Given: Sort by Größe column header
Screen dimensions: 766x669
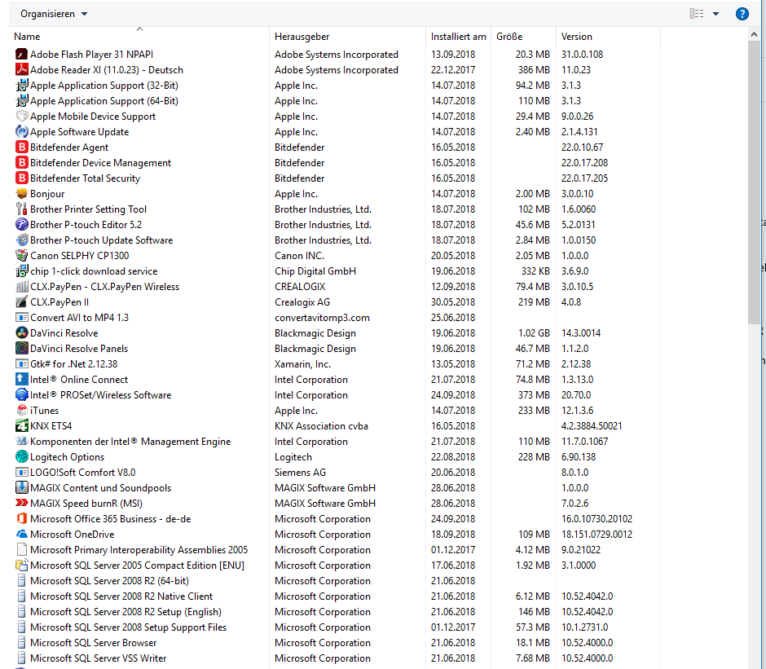Looking at the screenshot, I should [523, 36].
